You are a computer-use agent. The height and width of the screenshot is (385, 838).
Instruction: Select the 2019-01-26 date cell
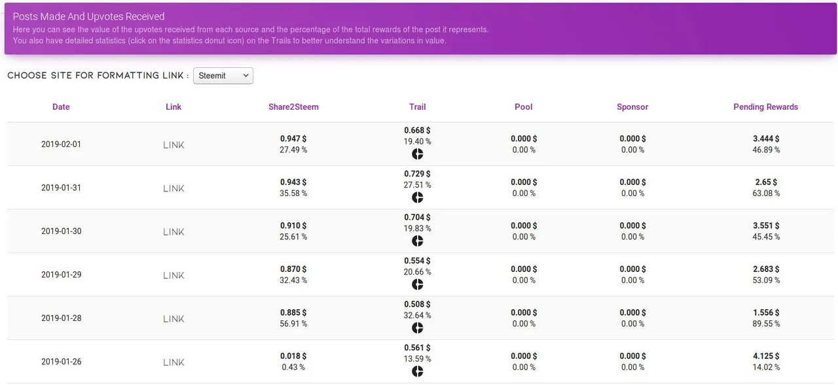coord(62,361)
